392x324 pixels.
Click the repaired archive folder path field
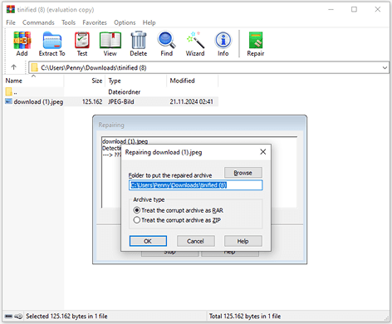(x=196, y=185)
